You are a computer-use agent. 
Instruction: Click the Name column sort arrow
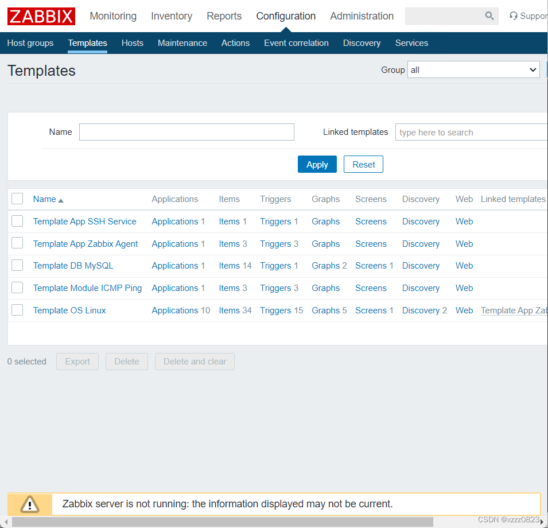(x=61, y=200)
